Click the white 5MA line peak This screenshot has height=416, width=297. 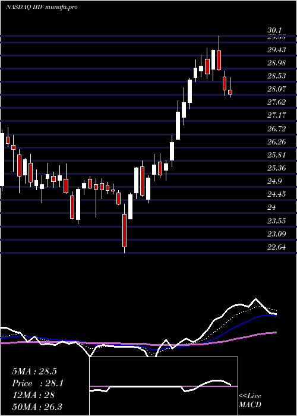[x=256, y=299]
